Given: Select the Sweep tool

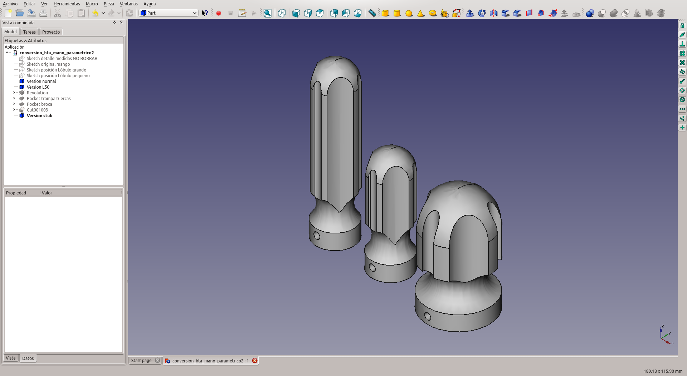Looking at the screenshot, I should (x=553, y=13).
